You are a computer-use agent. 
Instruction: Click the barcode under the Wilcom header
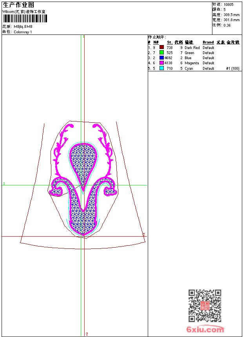25,18
